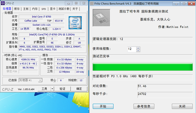Close the CPU-Z window
Viewport: 196px width, 113px height.
coord(84,3)
